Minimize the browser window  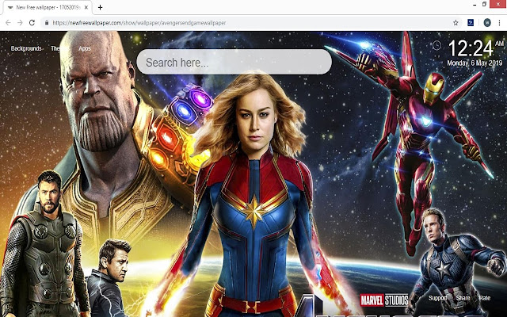coord(475,5)
